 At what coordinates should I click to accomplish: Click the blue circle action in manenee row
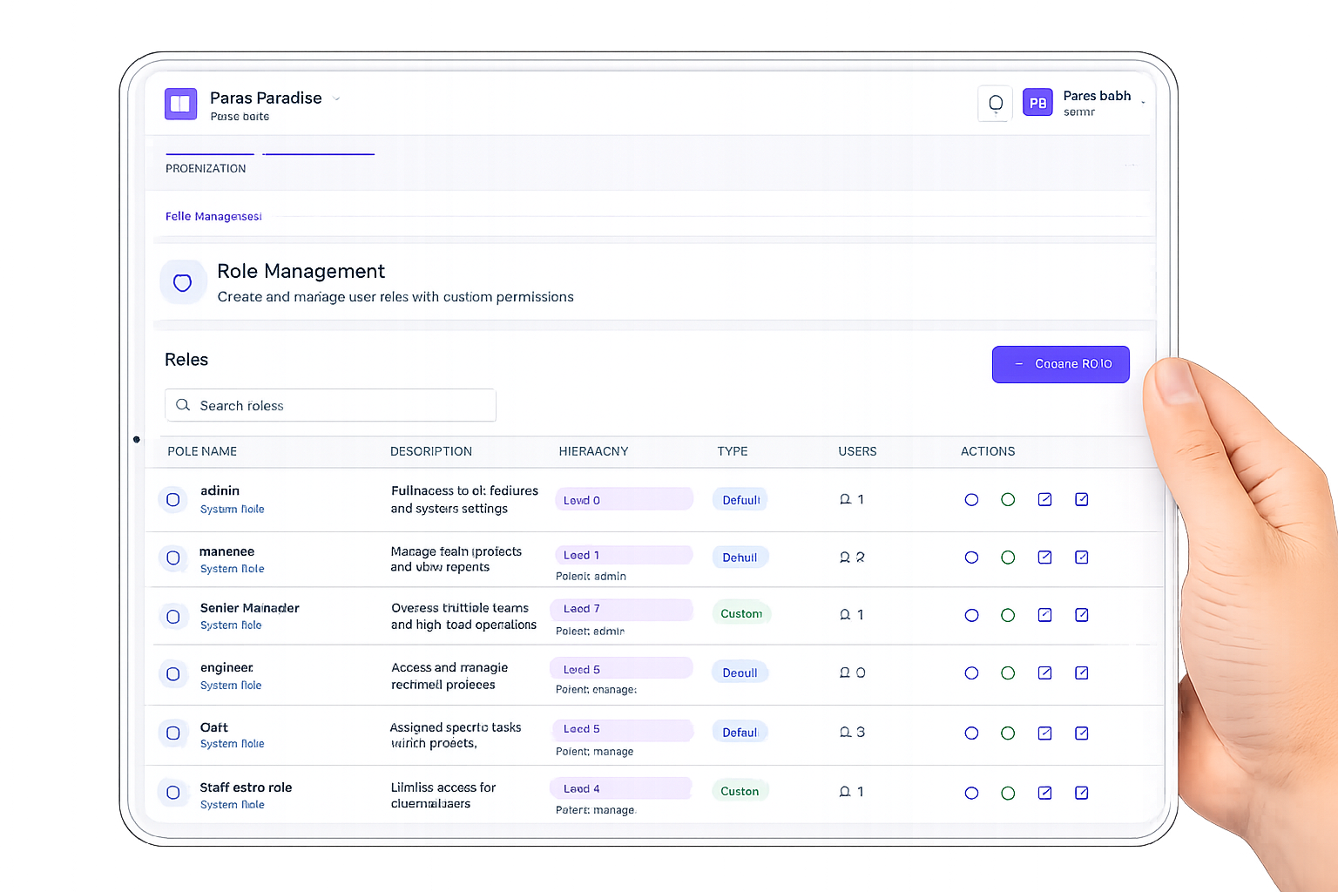pos(971,557)
